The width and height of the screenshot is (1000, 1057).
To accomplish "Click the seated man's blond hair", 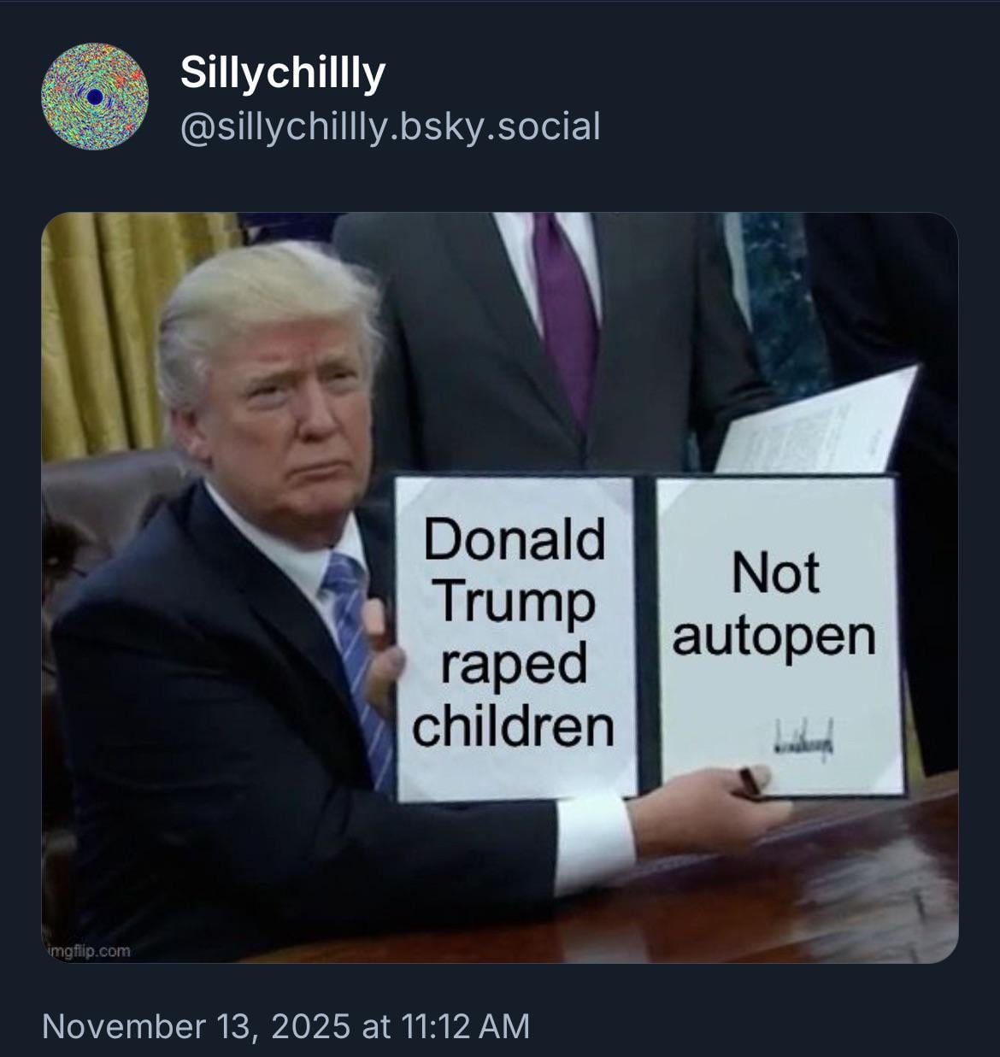I will pyautogui.click(x=255, y=308).
